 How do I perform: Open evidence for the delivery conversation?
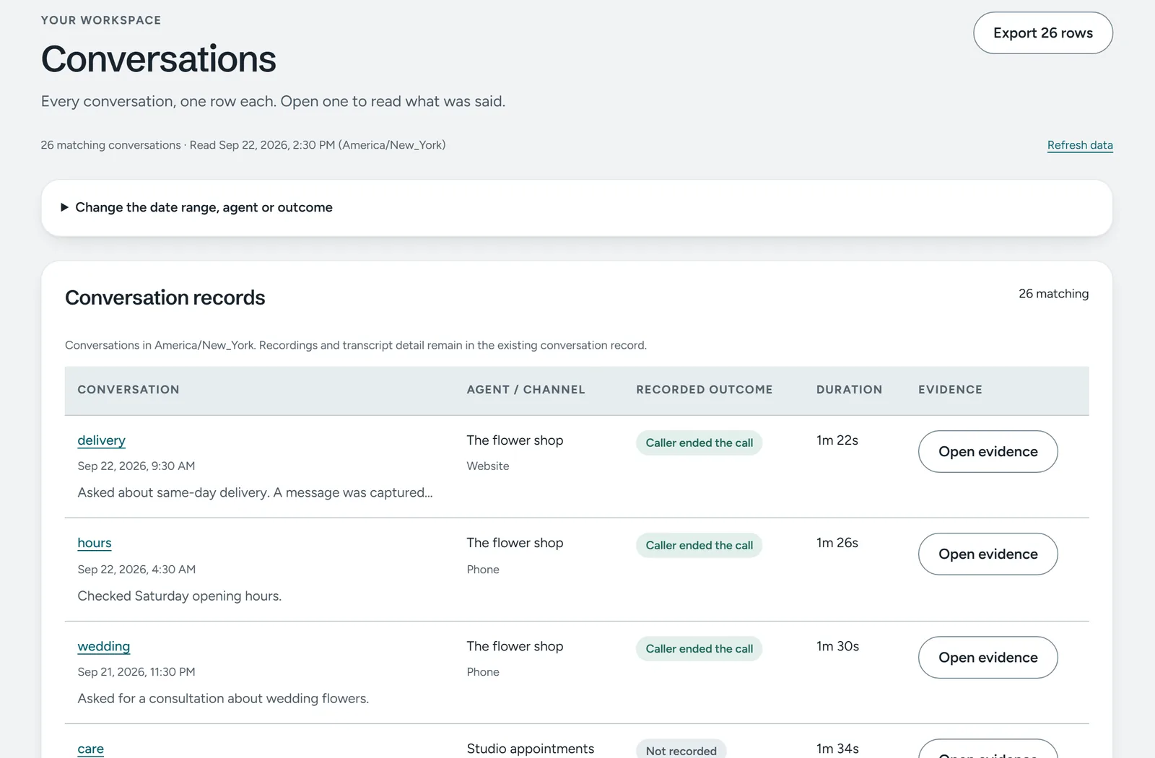pos(988,451)
